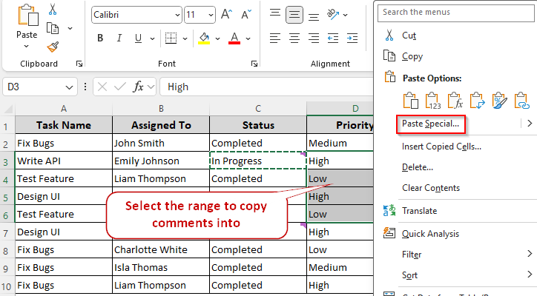Toggle Middle Align for cells
This screenshot has height=296, width=537.
[x=294, y=14]
